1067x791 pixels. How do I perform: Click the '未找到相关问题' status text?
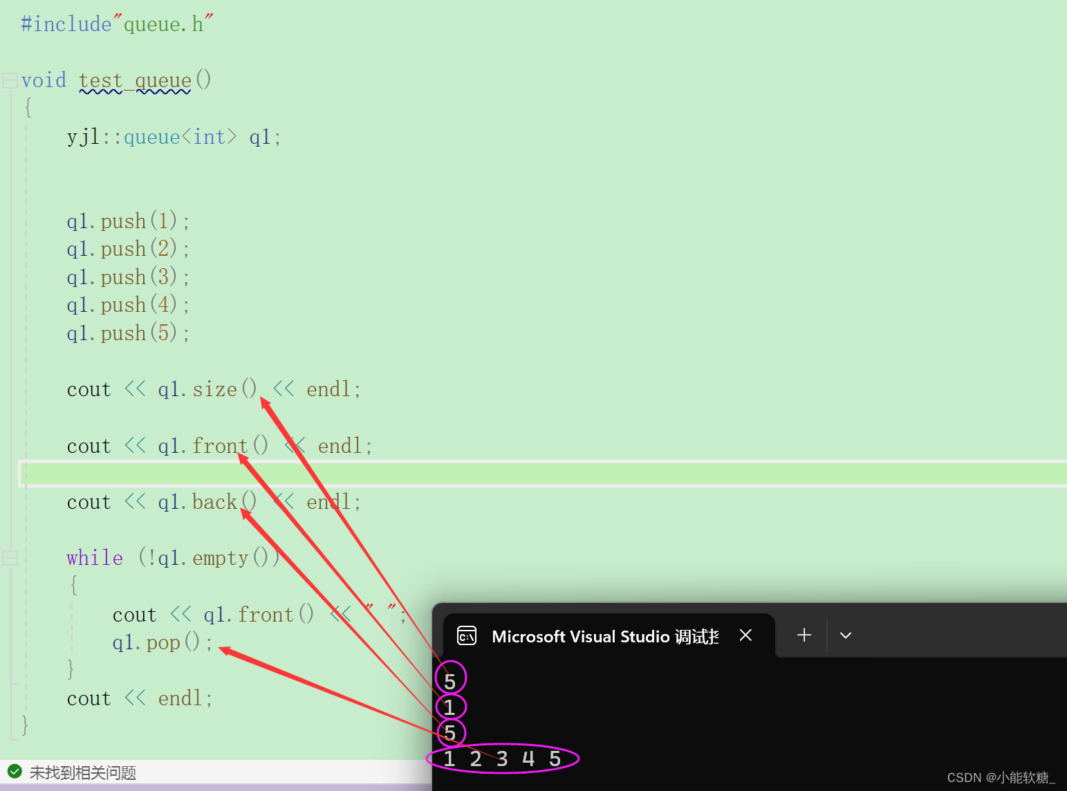click(x=83, y=772)
